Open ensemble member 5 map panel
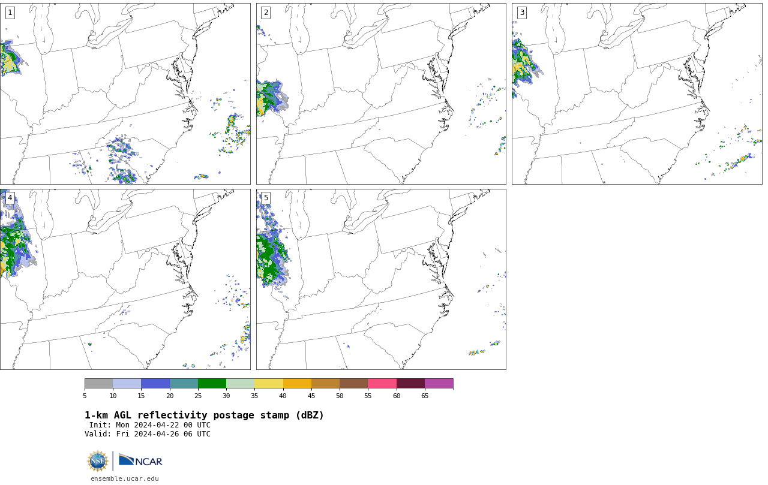This screenshot has width=768, height=485. point(381,279)
